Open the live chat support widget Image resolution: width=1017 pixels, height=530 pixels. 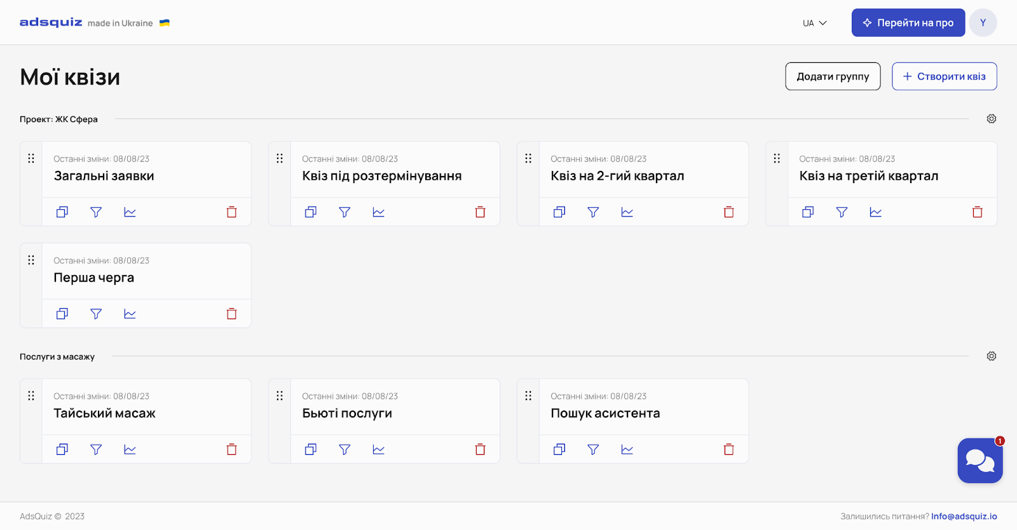tap(980, 461)
